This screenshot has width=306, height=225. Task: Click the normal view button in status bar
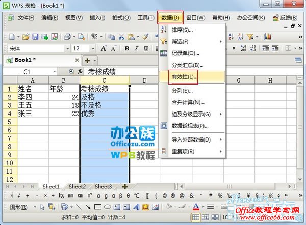click(x=196, y=217)
